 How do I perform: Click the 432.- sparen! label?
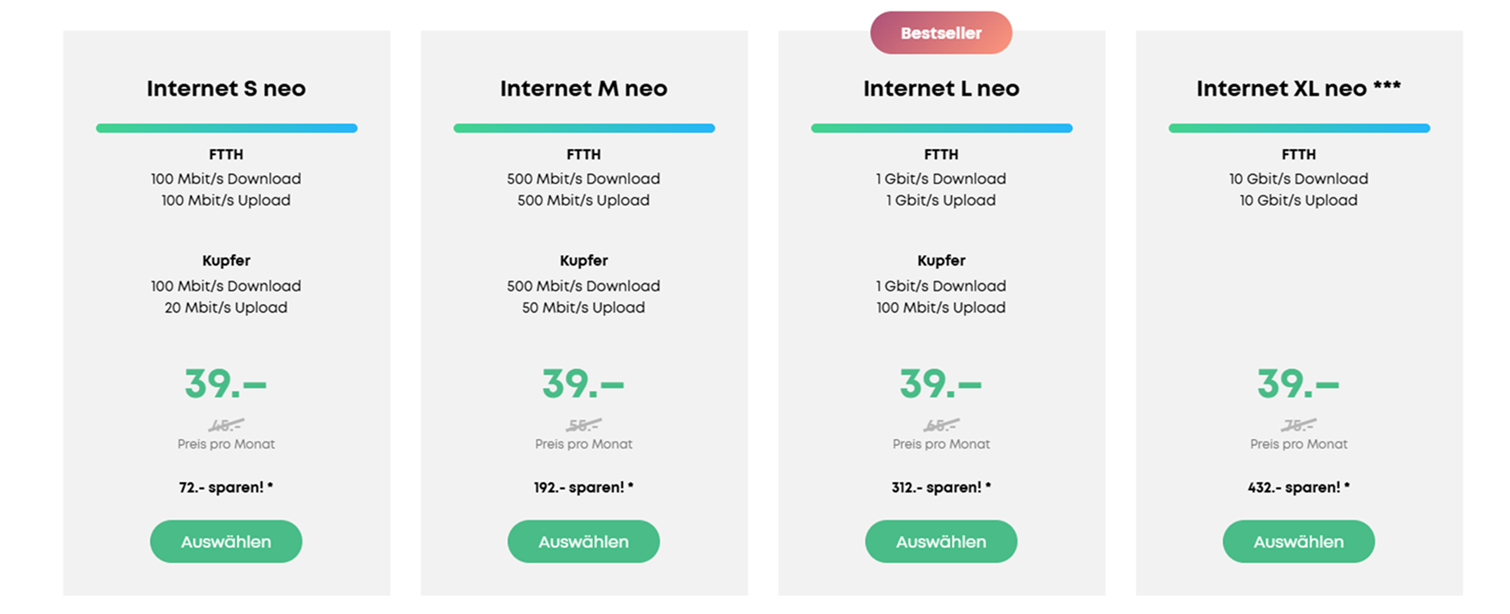pyautogui.click(x=1298, y=488)
